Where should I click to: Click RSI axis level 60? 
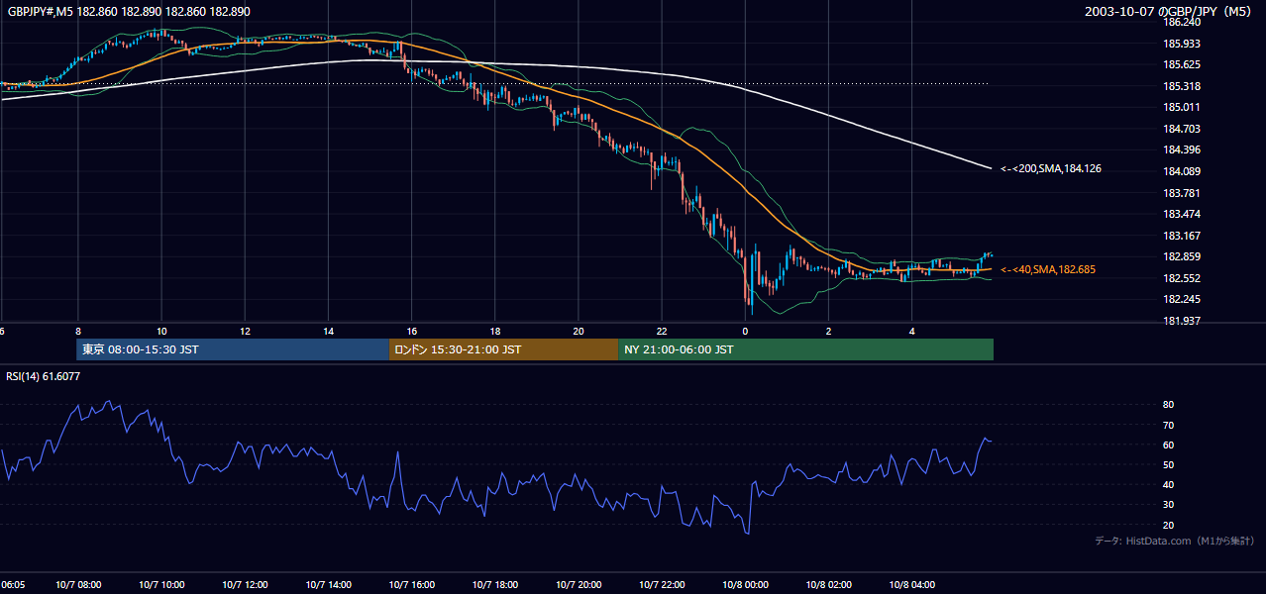click(x=1168, y=445)
